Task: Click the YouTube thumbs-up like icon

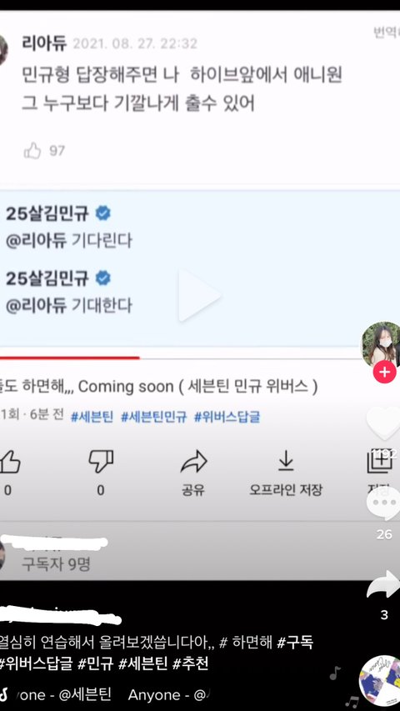Action: coord(9,462)
